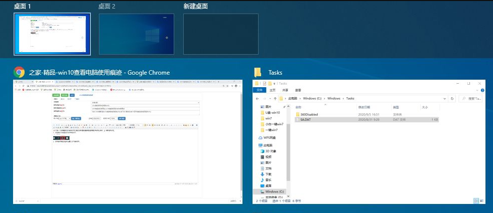Switch to the 桌面 2 desktop thumbnail
This screenshot has width=493, height=213.
coord(137,34)
